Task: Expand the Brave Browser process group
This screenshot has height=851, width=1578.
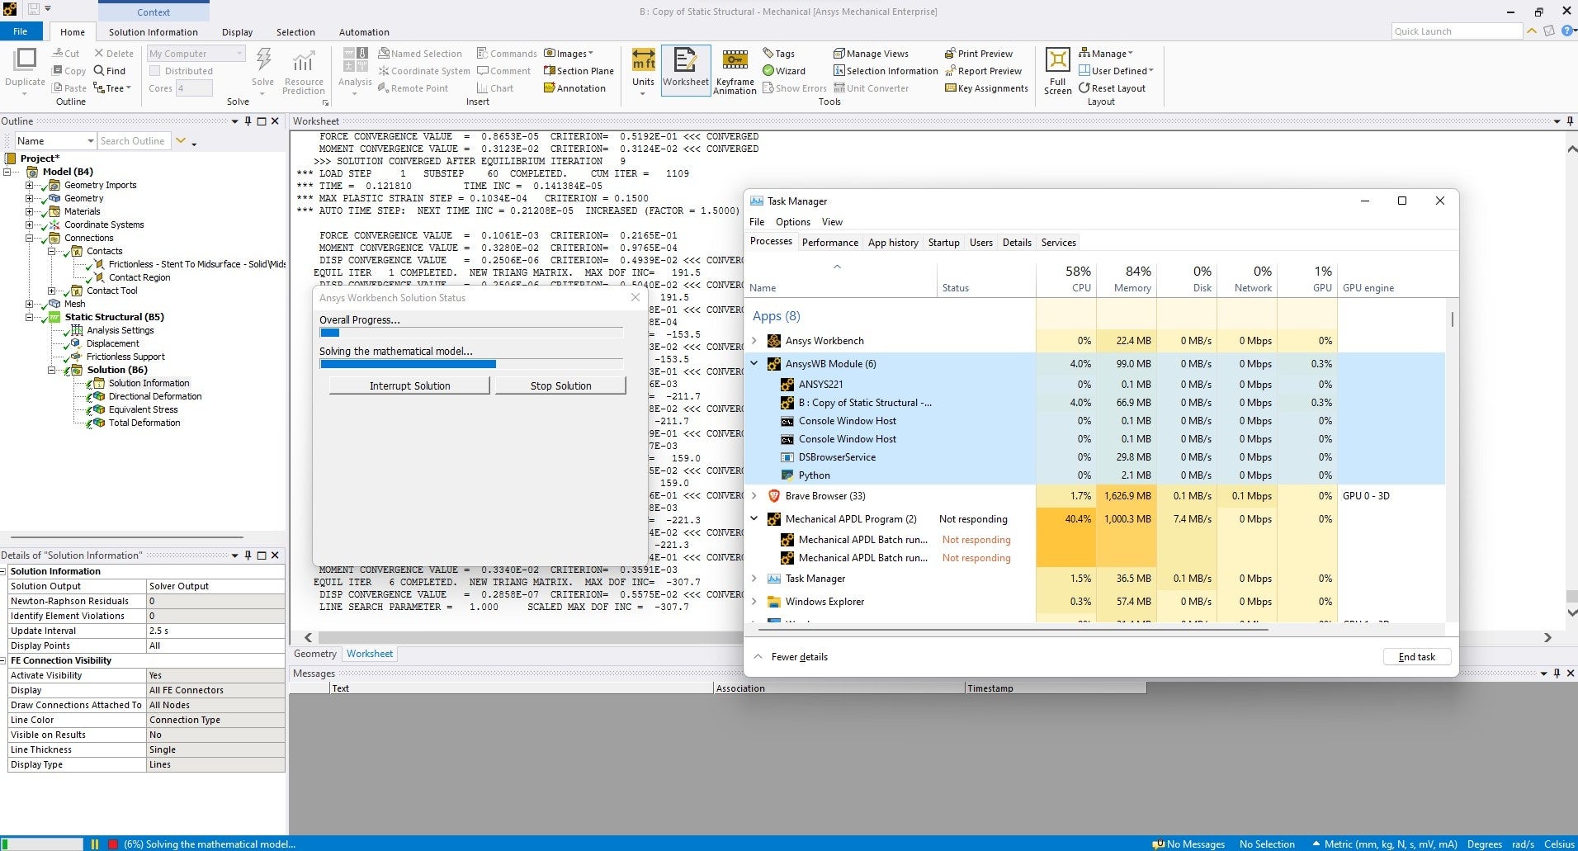Action: (x=754, y=496)
